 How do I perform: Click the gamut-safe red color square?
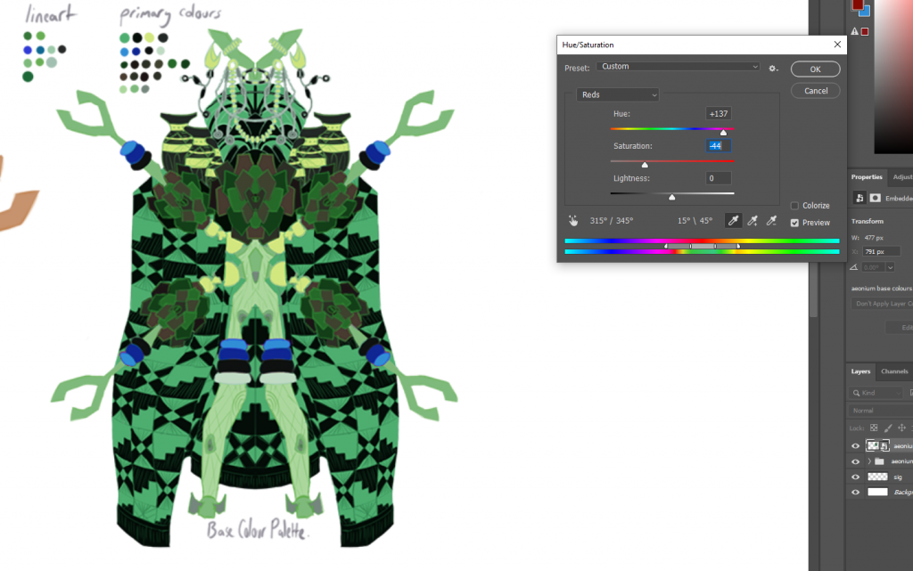coord(865,31)
